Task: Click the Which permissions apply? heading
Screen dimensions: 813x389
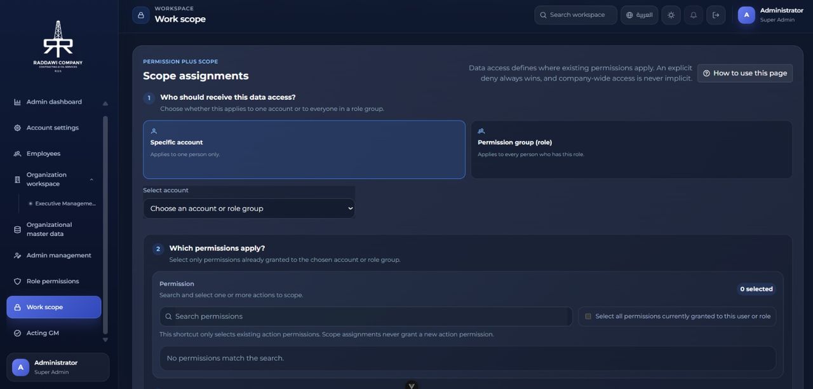Action: coord(217,249)
